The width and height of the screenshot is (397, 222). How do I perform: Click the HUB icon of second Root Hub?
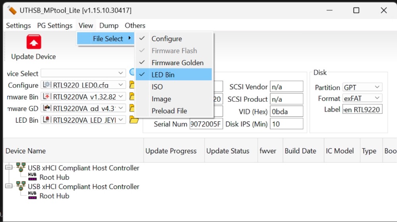(32, 195)
